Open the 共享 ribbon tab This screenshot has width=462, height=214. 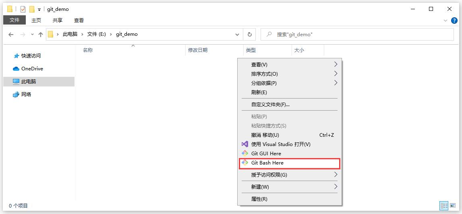58,20
